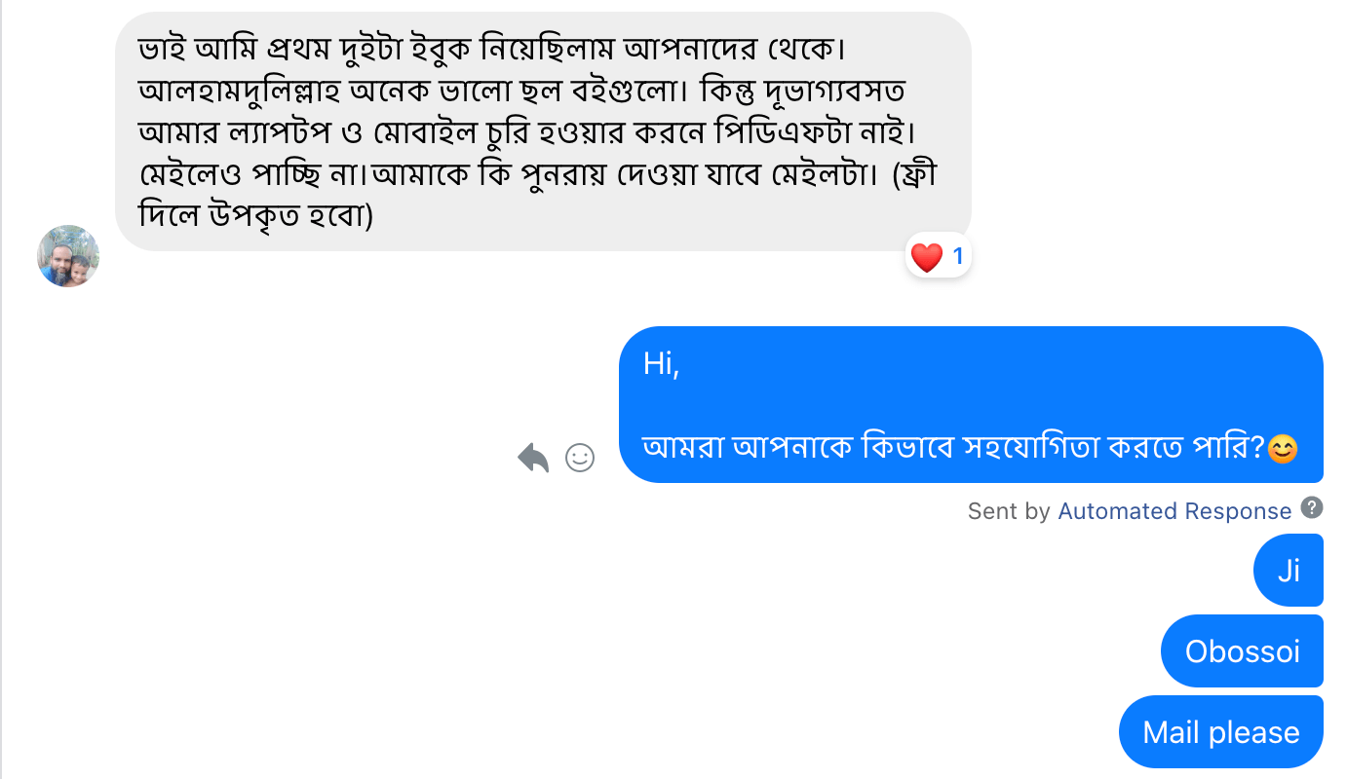Click the "Sent by" label text

[1009, 511]
